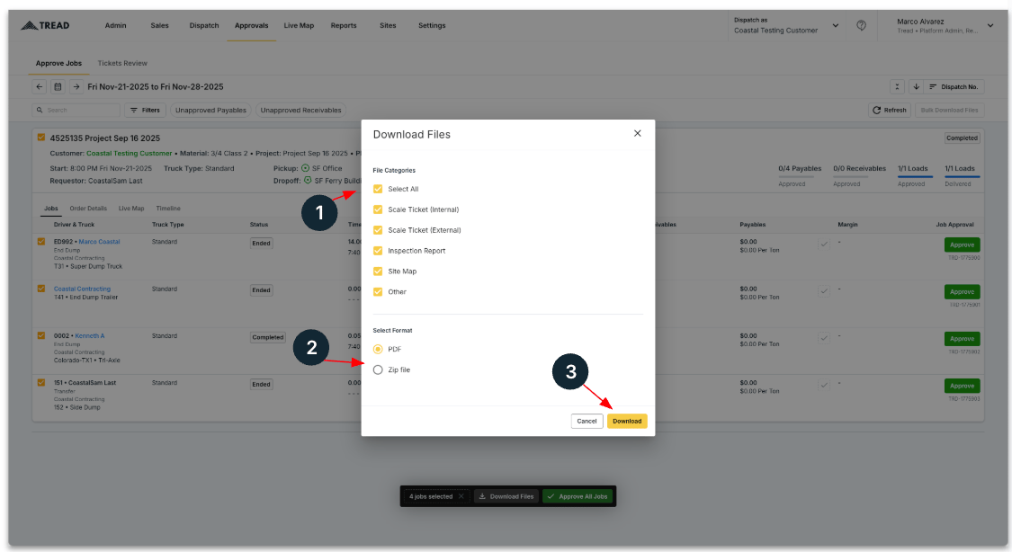Viewport: 1012px width, 552px height.
Task: Uncheck the Select All checkbox
Action: pyautogui.click(x=378, y=189)
